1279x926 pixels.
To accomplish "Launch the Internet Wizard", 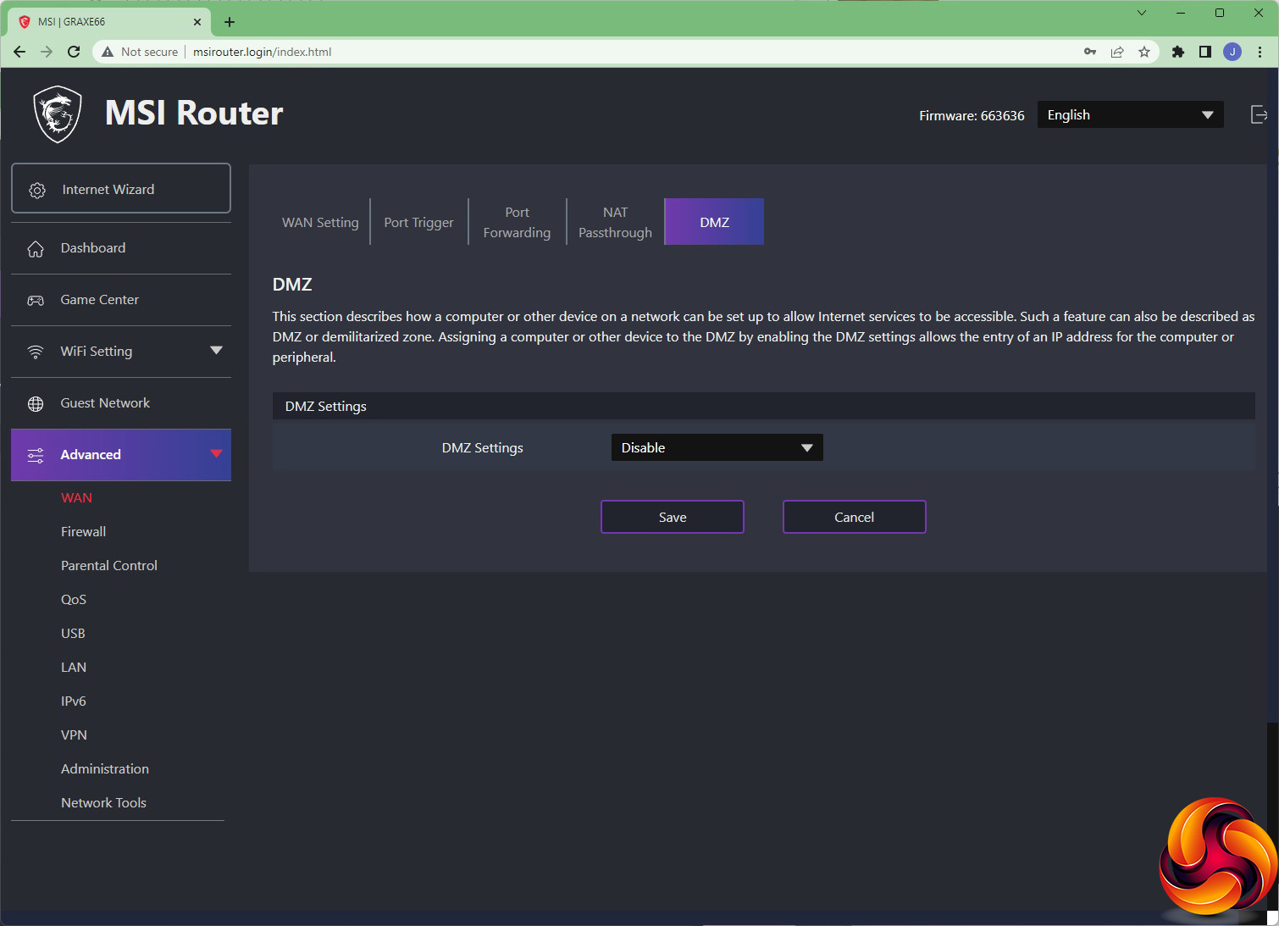I will pos(121,188).
